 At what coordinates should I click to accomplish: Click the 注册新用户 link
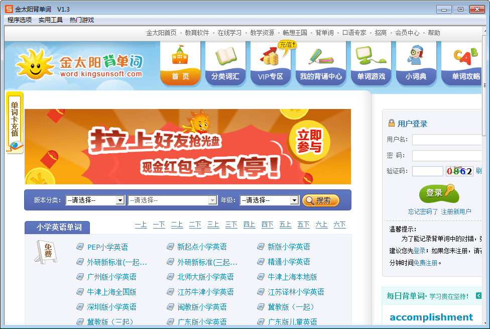pyautogui.click(x=456, y=212)
